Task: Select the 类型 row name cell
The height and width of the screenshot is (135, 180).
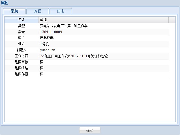Action: tap(21, 26)
